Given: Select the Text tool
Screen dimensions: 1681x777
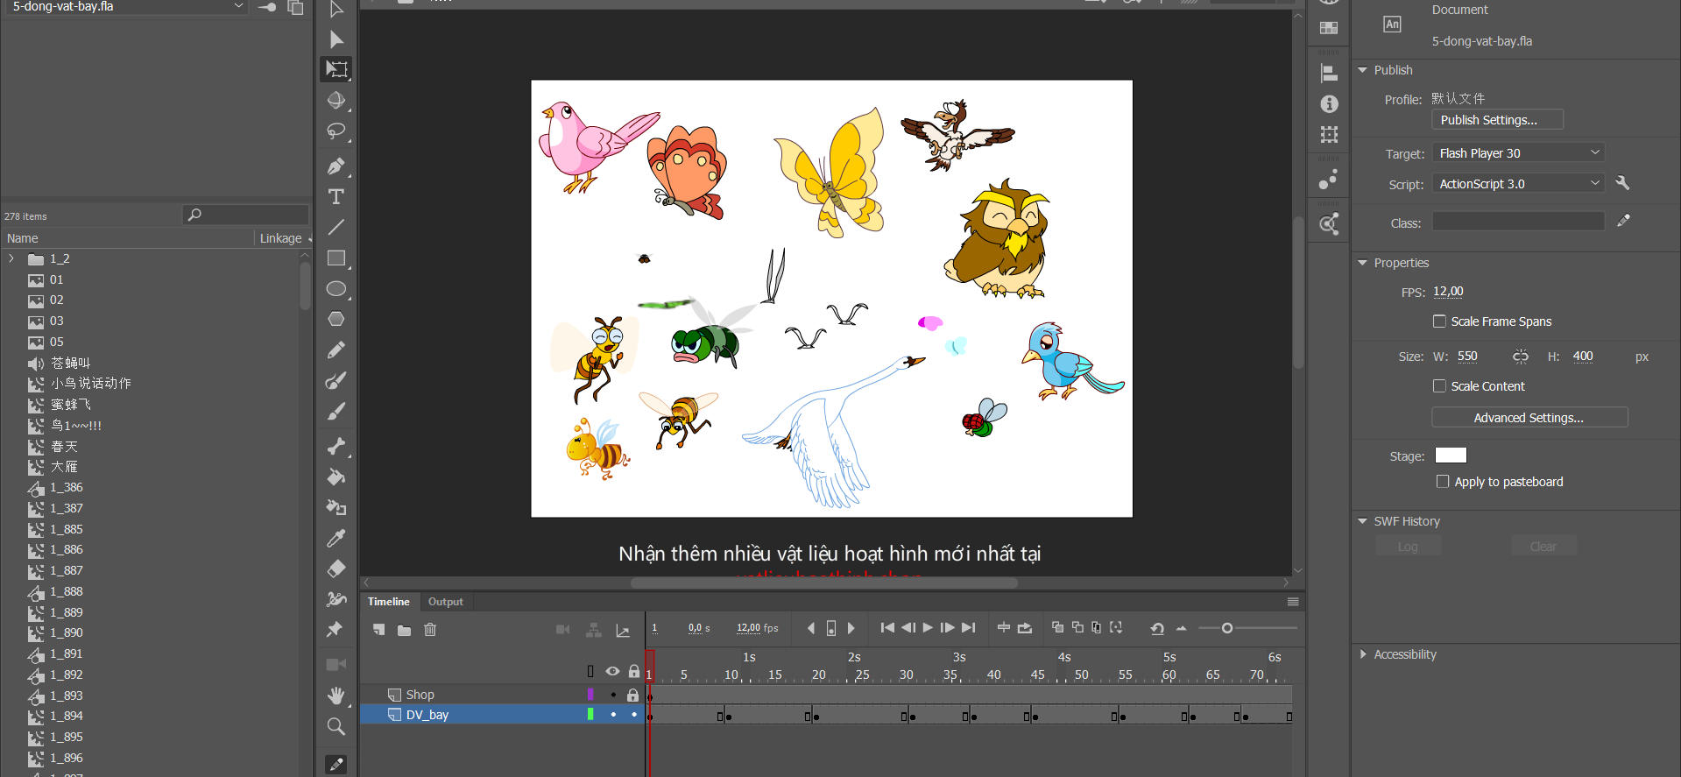Looking at the screenshot, I should pyautogui.click(x=335, y=197).
